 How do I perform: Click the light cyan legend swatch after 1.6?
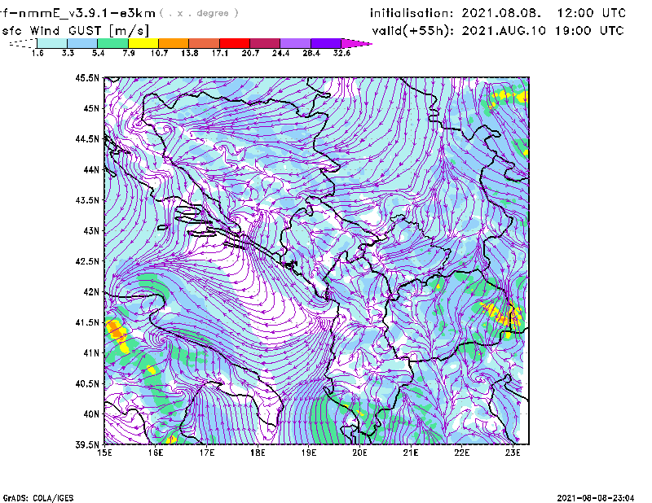click(x=52, y=43)
